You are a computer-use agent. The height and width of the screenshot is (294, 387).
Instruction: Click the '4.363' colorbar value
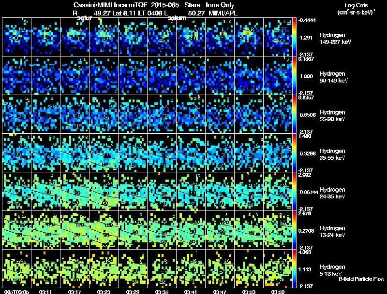pos(305,252)
